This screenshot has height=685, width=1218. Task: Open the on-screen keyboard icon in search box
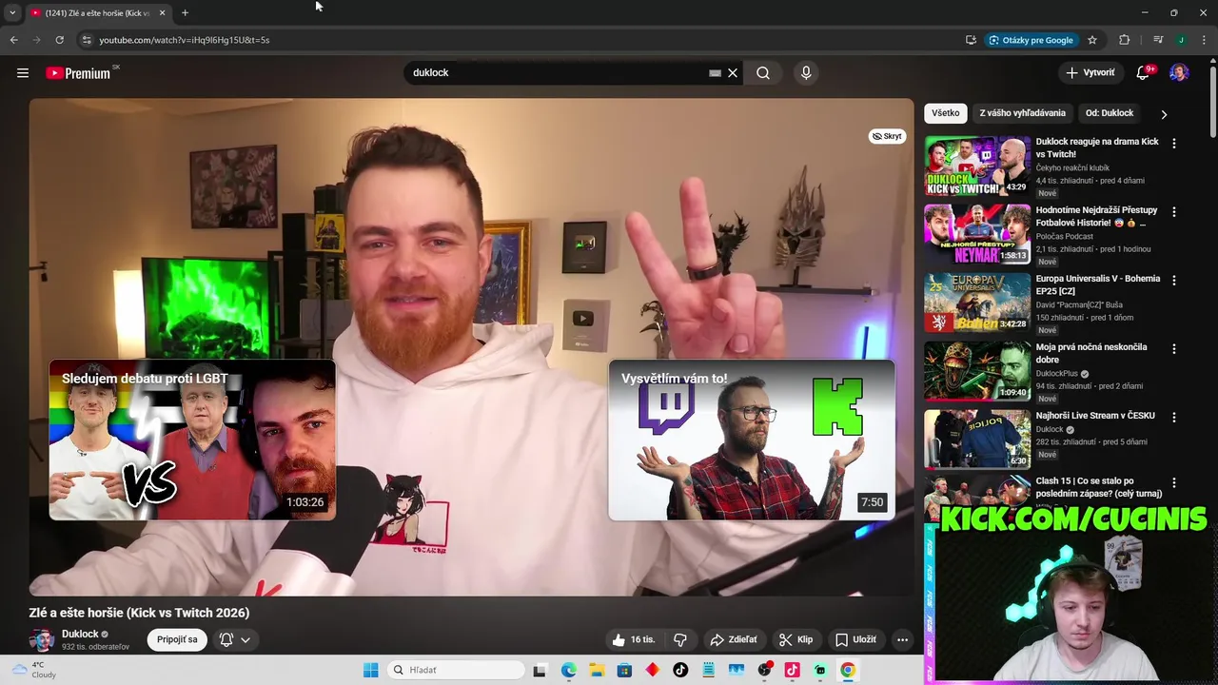[715, 73]
